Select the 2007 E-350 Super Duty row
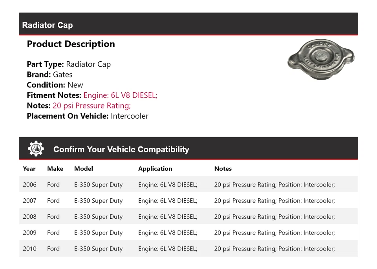 click(188, 200)
